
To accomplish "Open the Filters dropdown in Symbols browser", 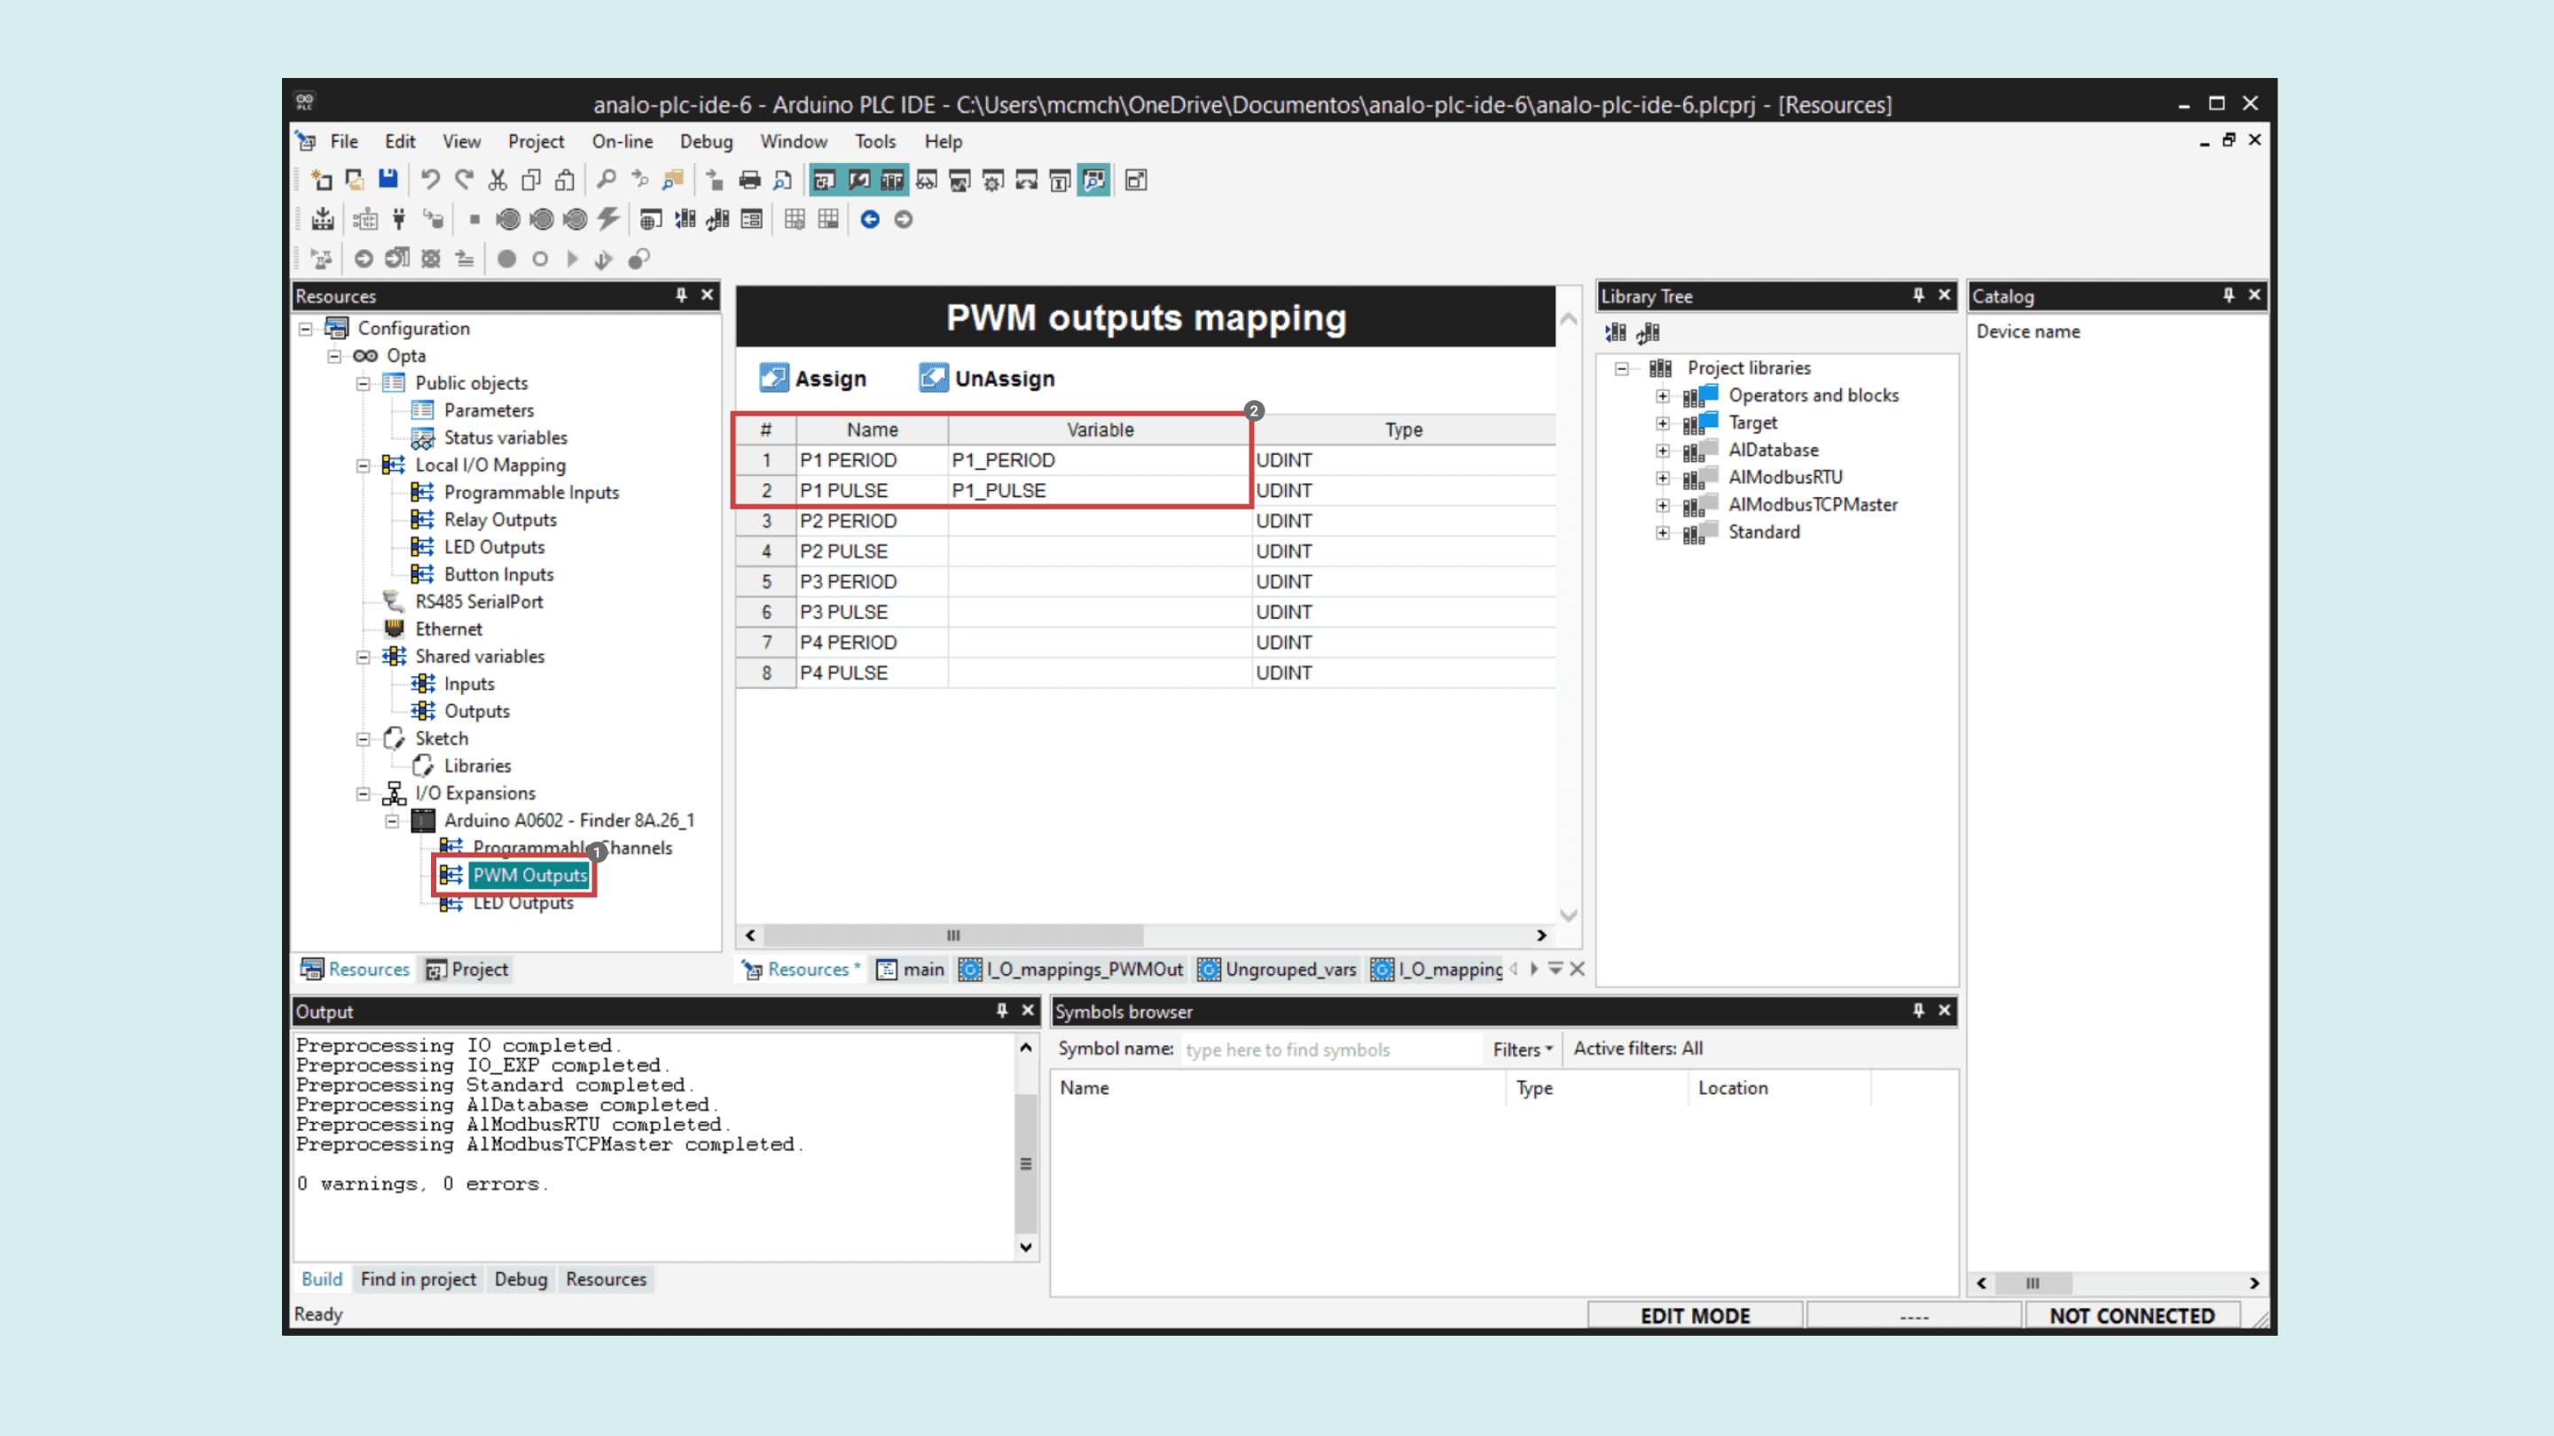I will 1522,1049.
